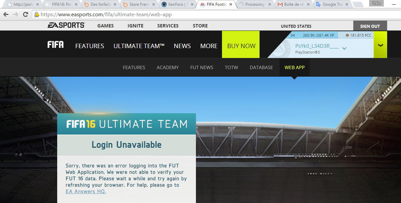Open FEATURES in the main FIFA navigation

[x=90, y=46]
